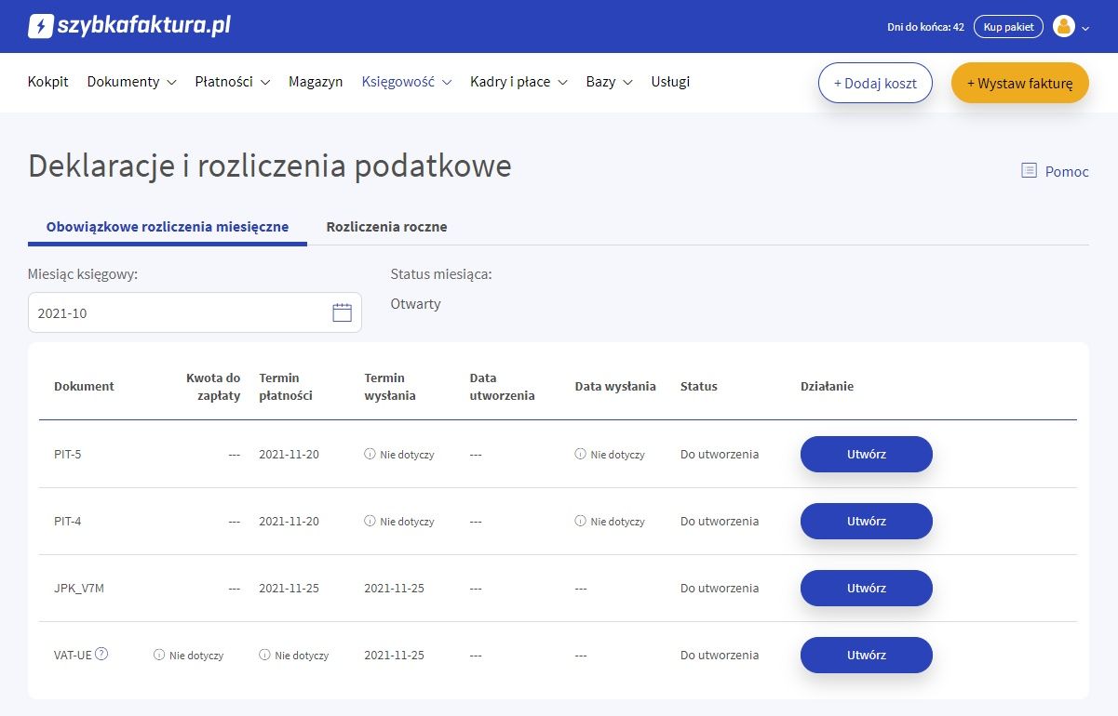This screenshot has height=716, width=1118.
Task: Go to Kokpit
Action: click(x=48, y=82)
